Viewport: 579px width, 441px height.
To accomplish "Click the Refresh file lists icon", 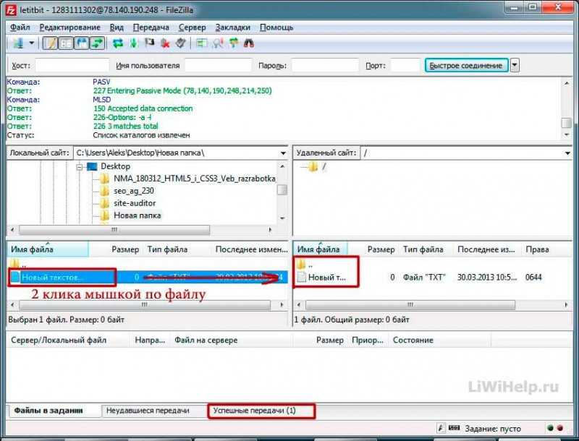I will point(118,43).
